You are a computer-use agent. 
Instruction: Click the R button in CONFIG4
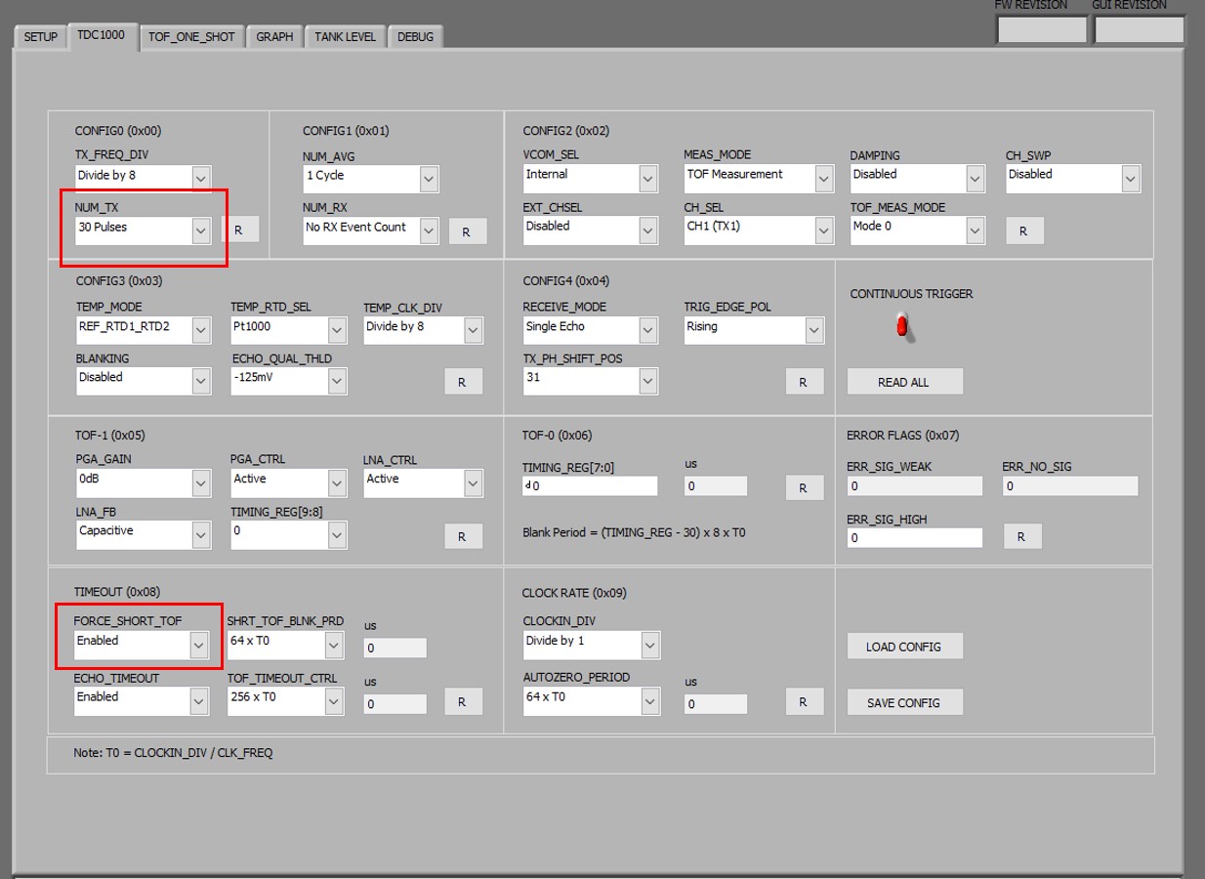tap(804, 382)
